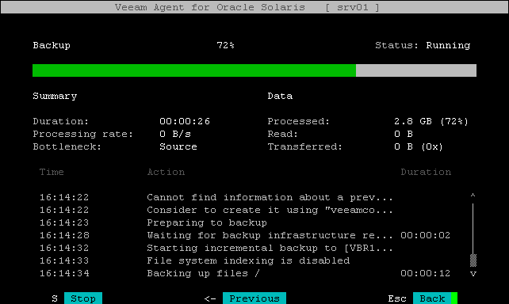Select 'Waiting for backup infrastructure re...' entry
Viewport: 509px width, 304px height.
(x=245, y=235)
